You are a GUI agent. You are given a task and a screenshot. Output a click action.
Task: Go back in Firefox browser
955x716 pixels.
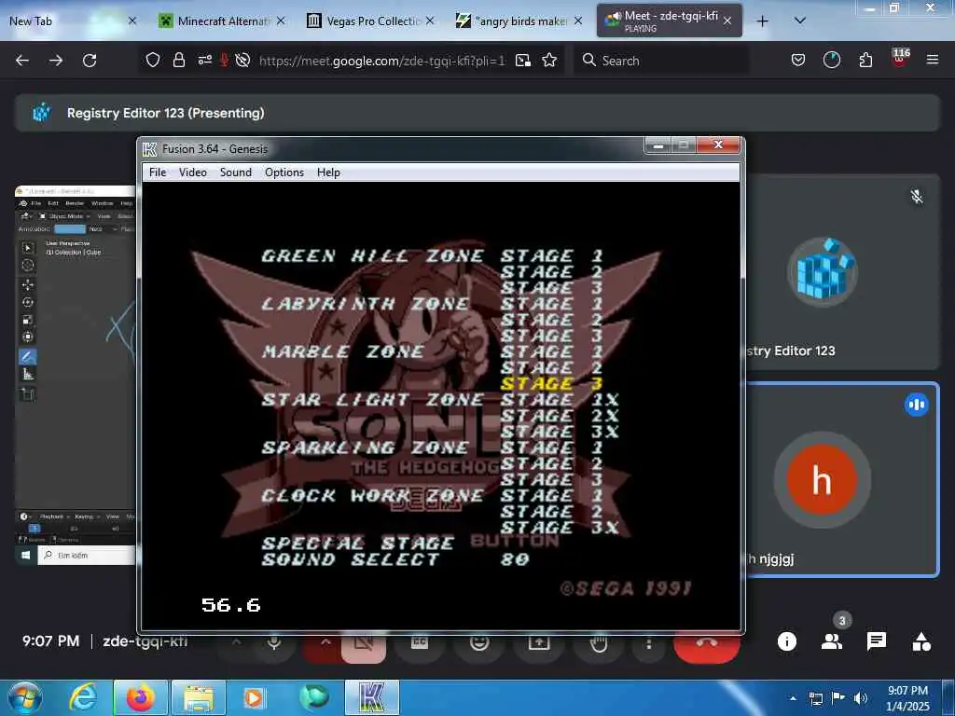click(x=22, y=61)
